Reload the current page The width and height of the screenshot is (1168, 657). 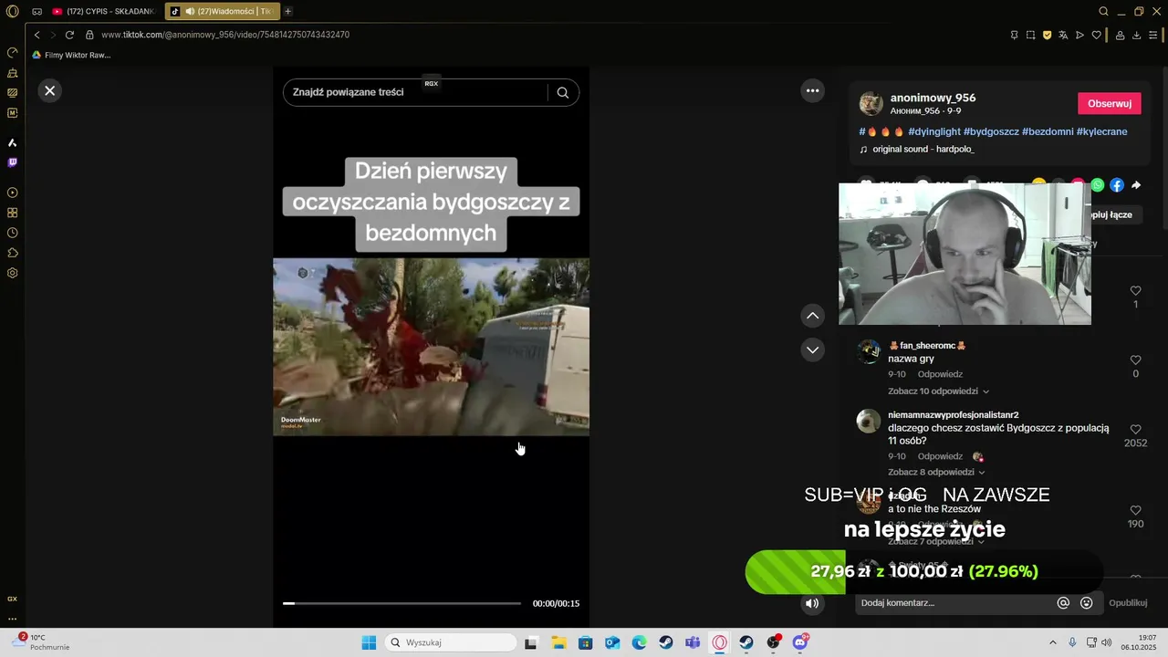click(69, 35)
